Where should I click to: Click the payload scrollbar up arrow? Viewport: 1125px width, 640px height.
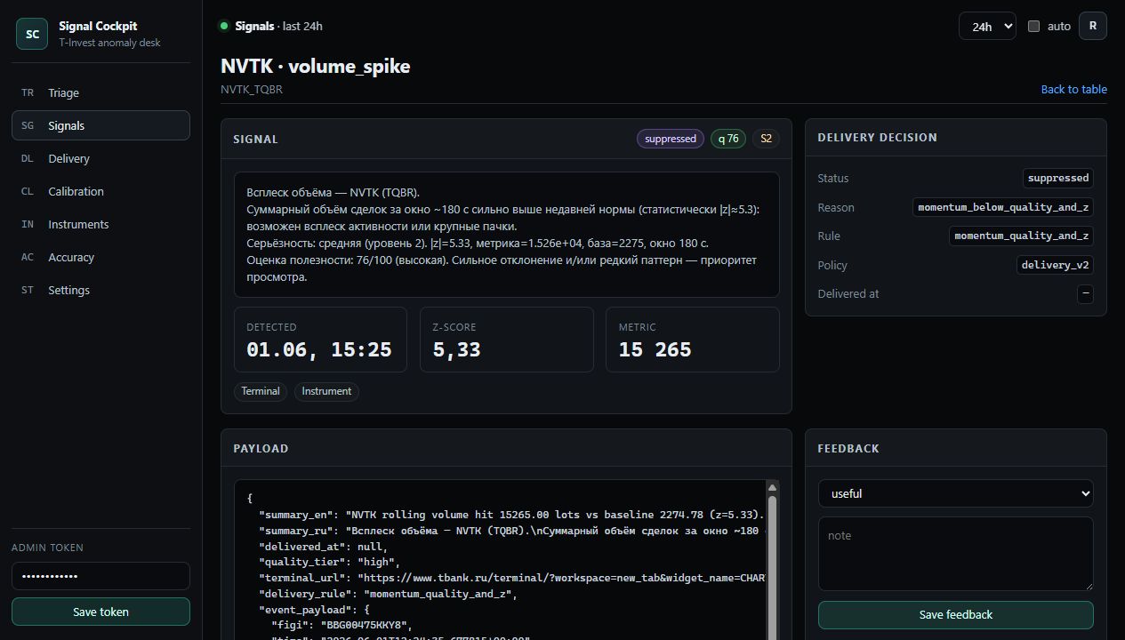coord(772,487)
